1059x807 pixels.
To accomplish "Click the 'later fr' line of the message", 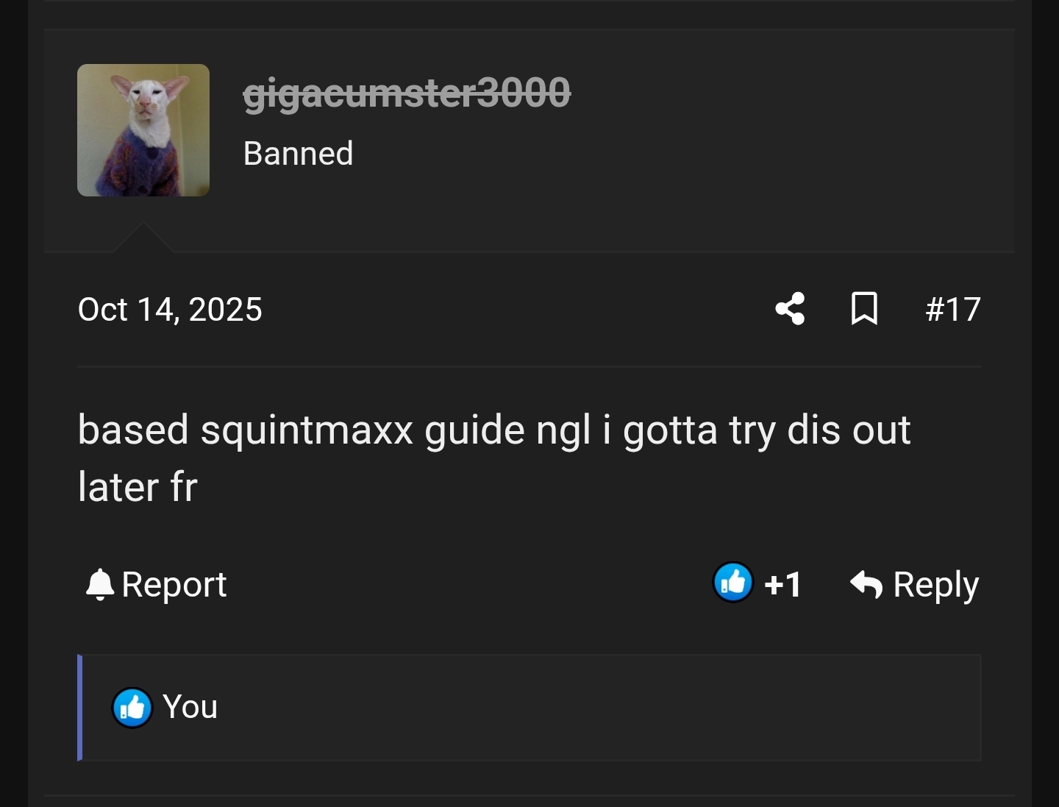I will pyautogui.click(x=138, y=487).
